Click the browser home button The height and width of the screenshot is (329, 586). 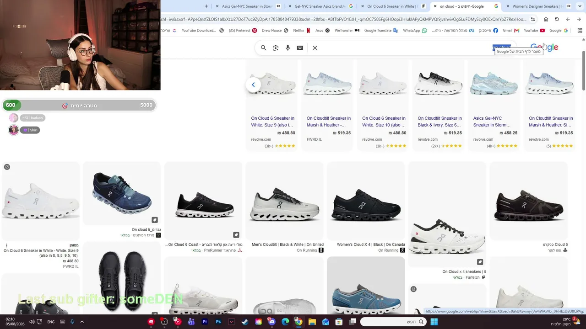click(x=546, y=19)
